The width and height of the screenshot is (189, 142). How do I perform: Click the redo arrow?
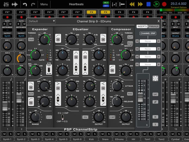click(x=33, y=4)
